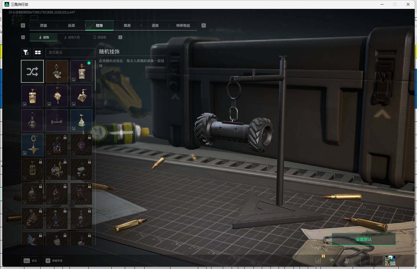
Task: Switch to the 武器 tab
Action: 44,25
